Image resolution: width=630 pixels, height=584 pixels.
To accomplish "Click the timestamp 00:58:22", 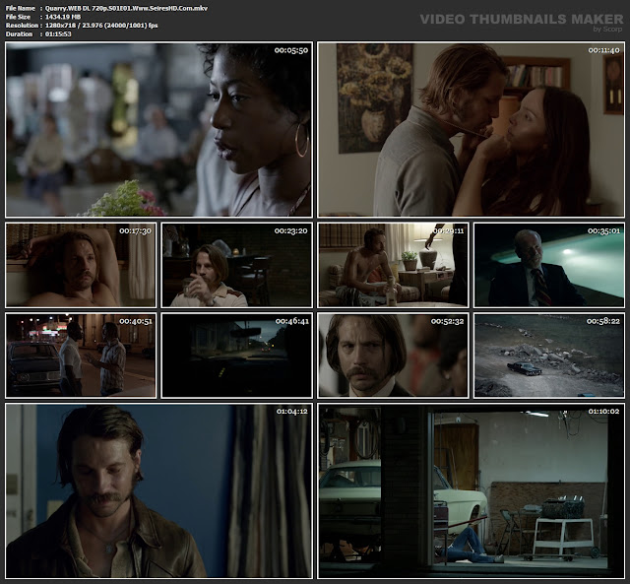I will click(x=603, y=321).
